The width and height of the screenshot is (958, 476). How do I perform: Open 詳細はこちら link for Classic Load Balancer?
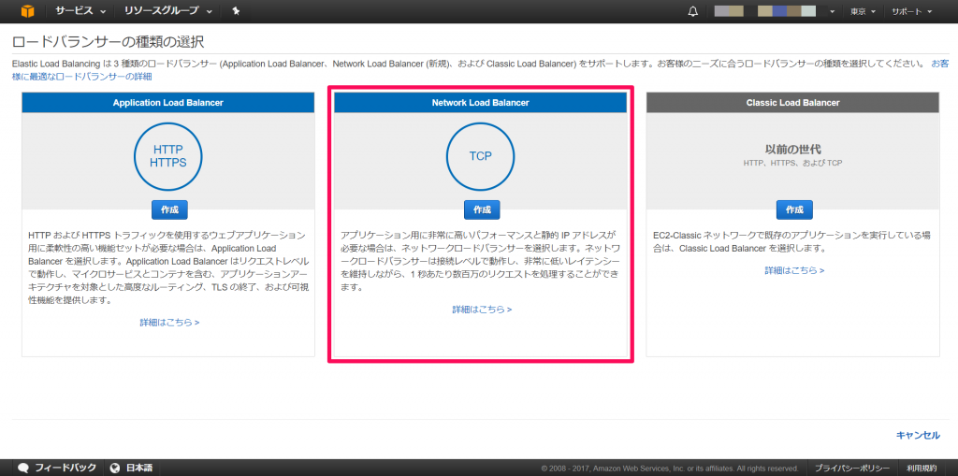(x=794, y=270)
